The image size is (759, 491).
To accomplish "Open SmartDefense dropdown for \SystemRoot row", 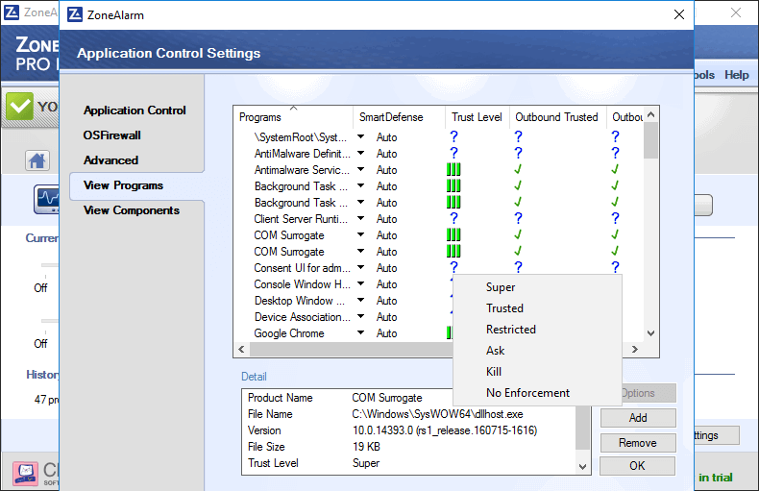I will point(360,137).
